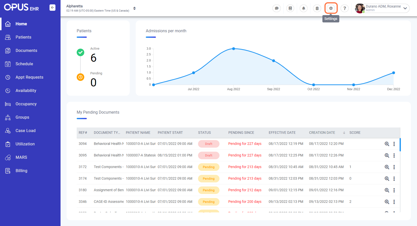417x226 pixels.
Task: View document 3180 with magnifier icon
Action: click(x=387, y=190)
